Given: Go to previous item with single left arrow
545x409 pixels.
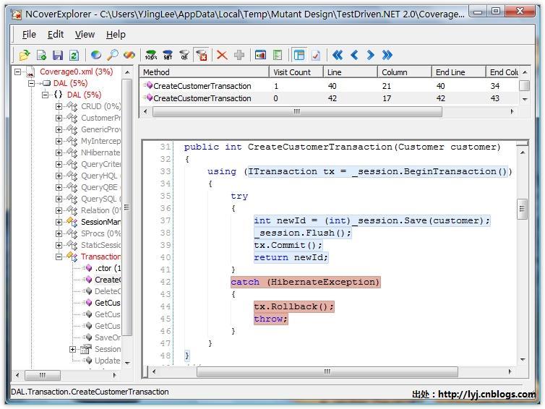Looking at the screenshot, I should pyautogui.click(x=354, y=55).
